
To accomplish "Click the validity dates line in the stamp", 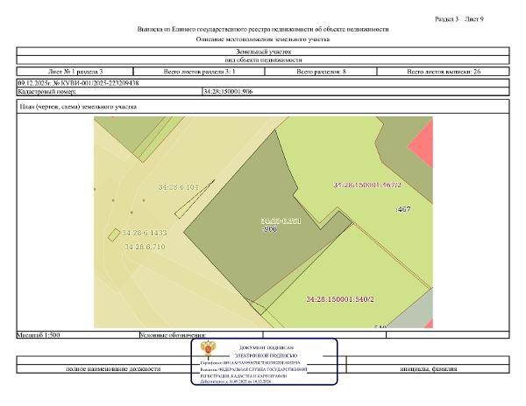I will [x=236, y=381].
